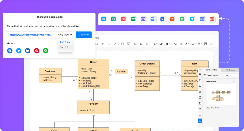Open the Data import side panel icon
Image resolution: width=244 pixels, height=131 pixels.
pos(200,103)
